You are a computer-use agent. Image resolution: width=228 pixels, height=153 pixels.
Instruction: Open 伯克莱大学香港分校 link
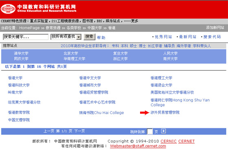click(24, 102)
